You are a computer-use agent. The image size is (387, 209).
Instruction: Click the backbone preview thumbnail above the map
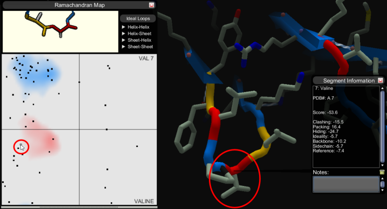coord(61,32)
